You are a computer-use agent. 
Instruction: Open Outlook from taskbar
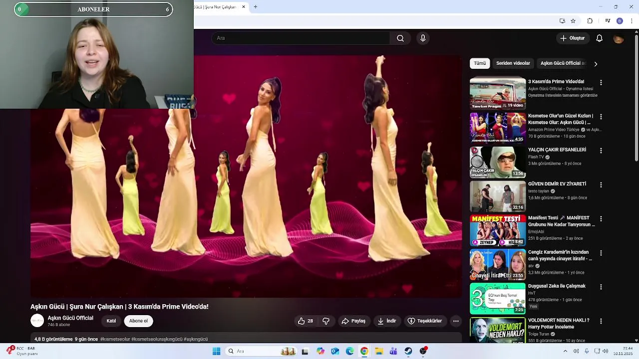[335, 351]
